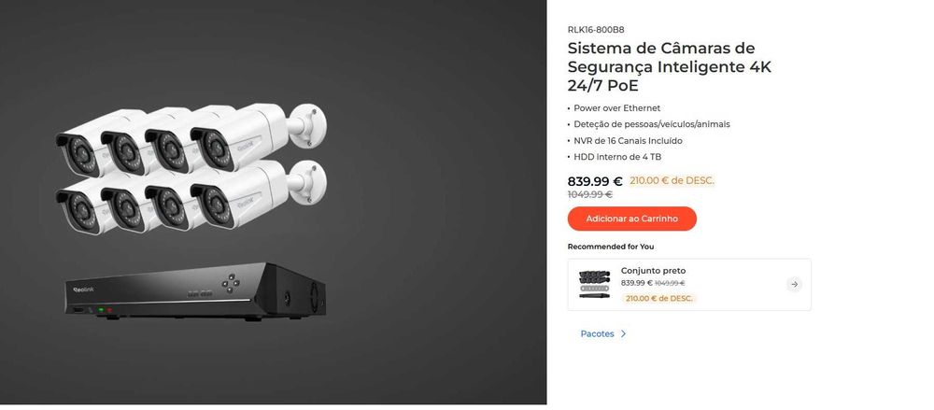The image size is (934, 410).
Task: Click the discount badge beside main price
Action: (x=672, y=180)
